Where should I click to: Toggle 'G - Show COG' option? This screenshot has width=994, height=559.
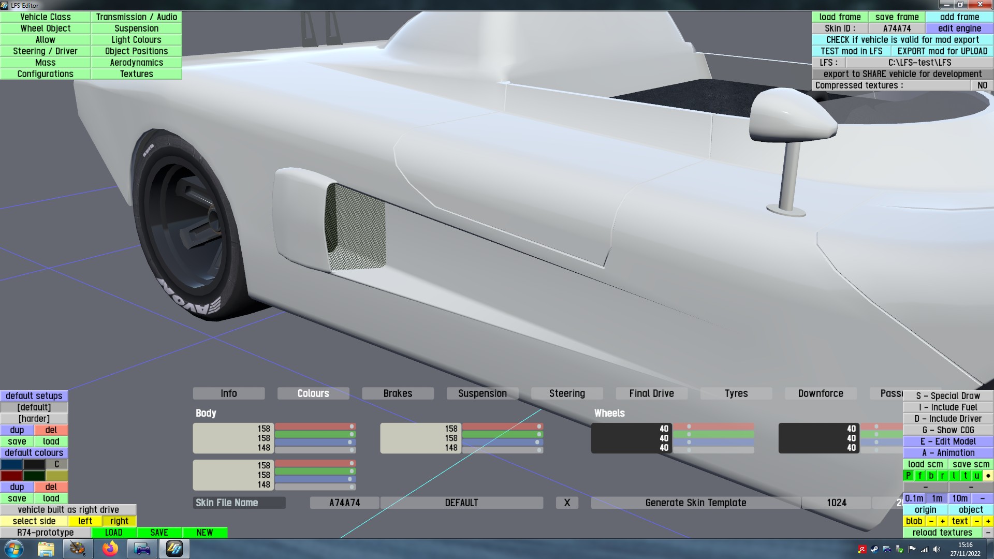pos(947,430)
